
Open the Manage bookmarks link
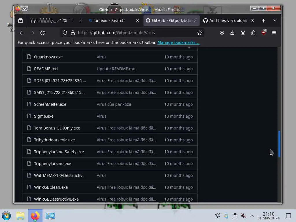[178, 42]
